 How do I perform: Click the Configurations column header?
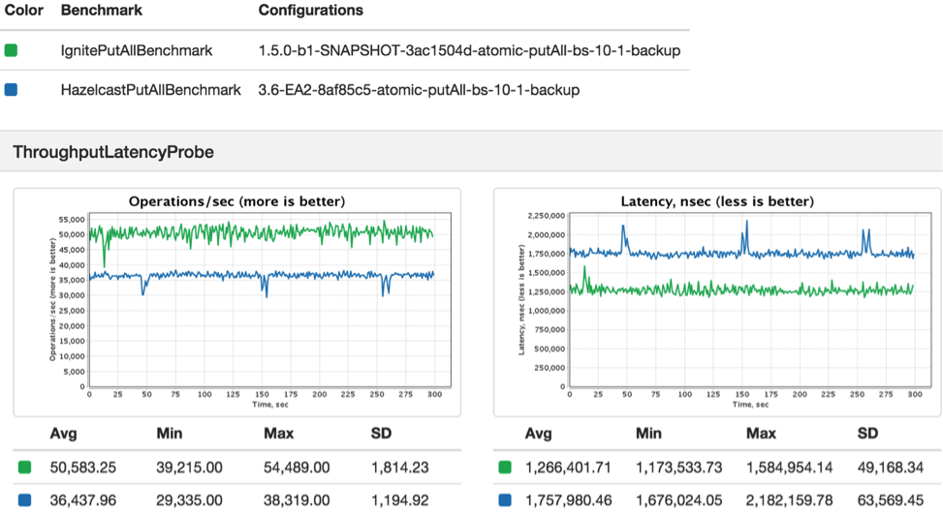click(x=311, y=11)
